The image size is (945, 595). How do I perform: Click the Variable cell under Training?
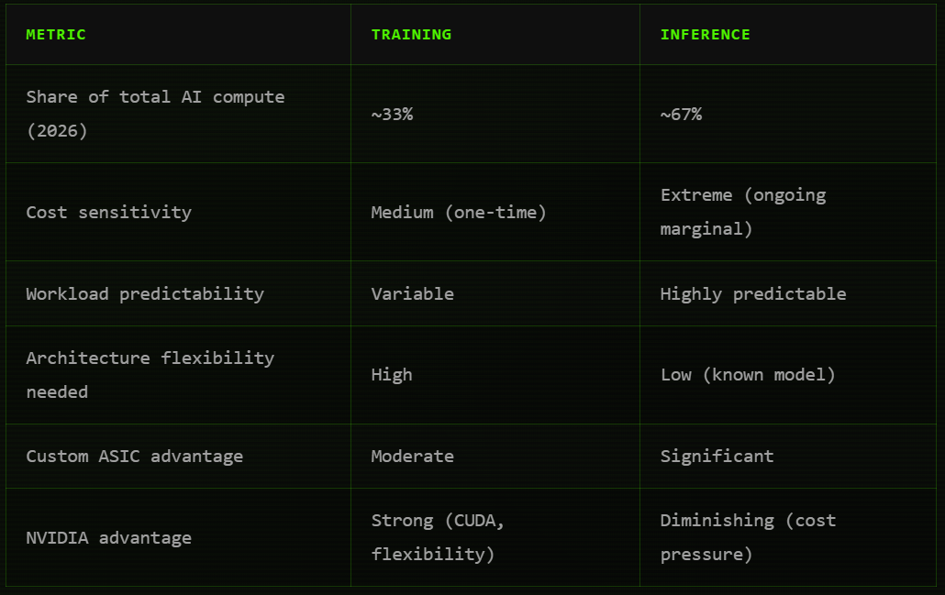tap(412, 294)
